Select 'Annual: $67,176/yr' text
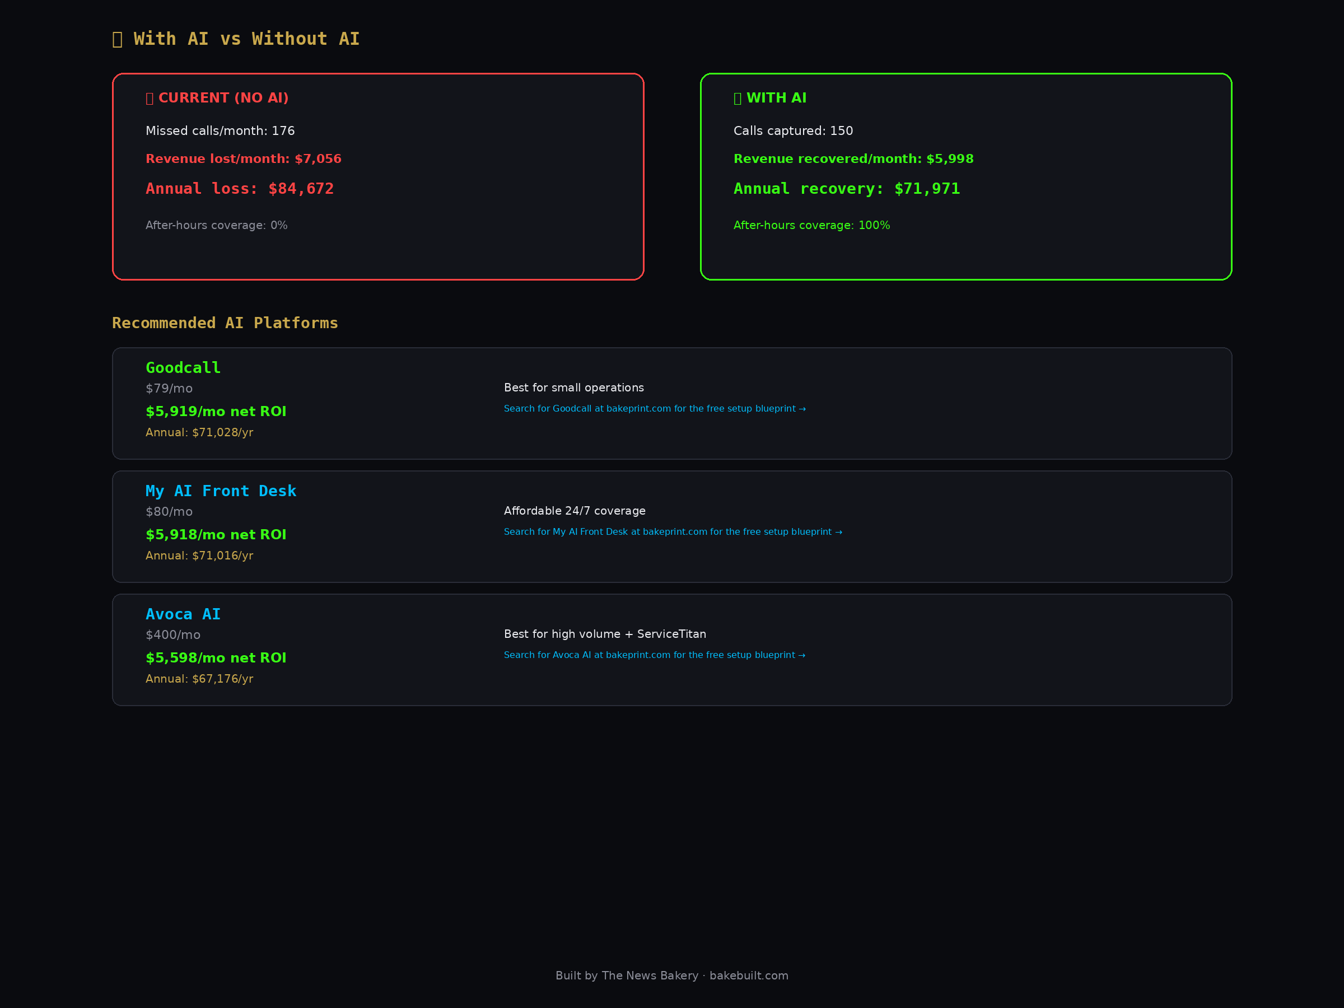The height and width of the screenshot is (1008, 1344). pyautogui.click(x=199, y=679)
